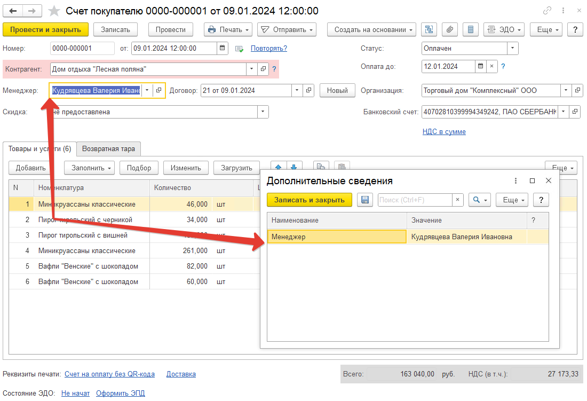Click the Записать и закрыть button

point(309,200)
